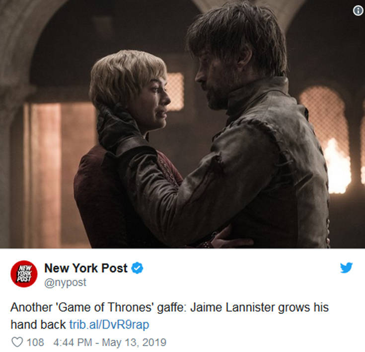
Task: Open the embedded tweet photo
Action: point(183,124)
